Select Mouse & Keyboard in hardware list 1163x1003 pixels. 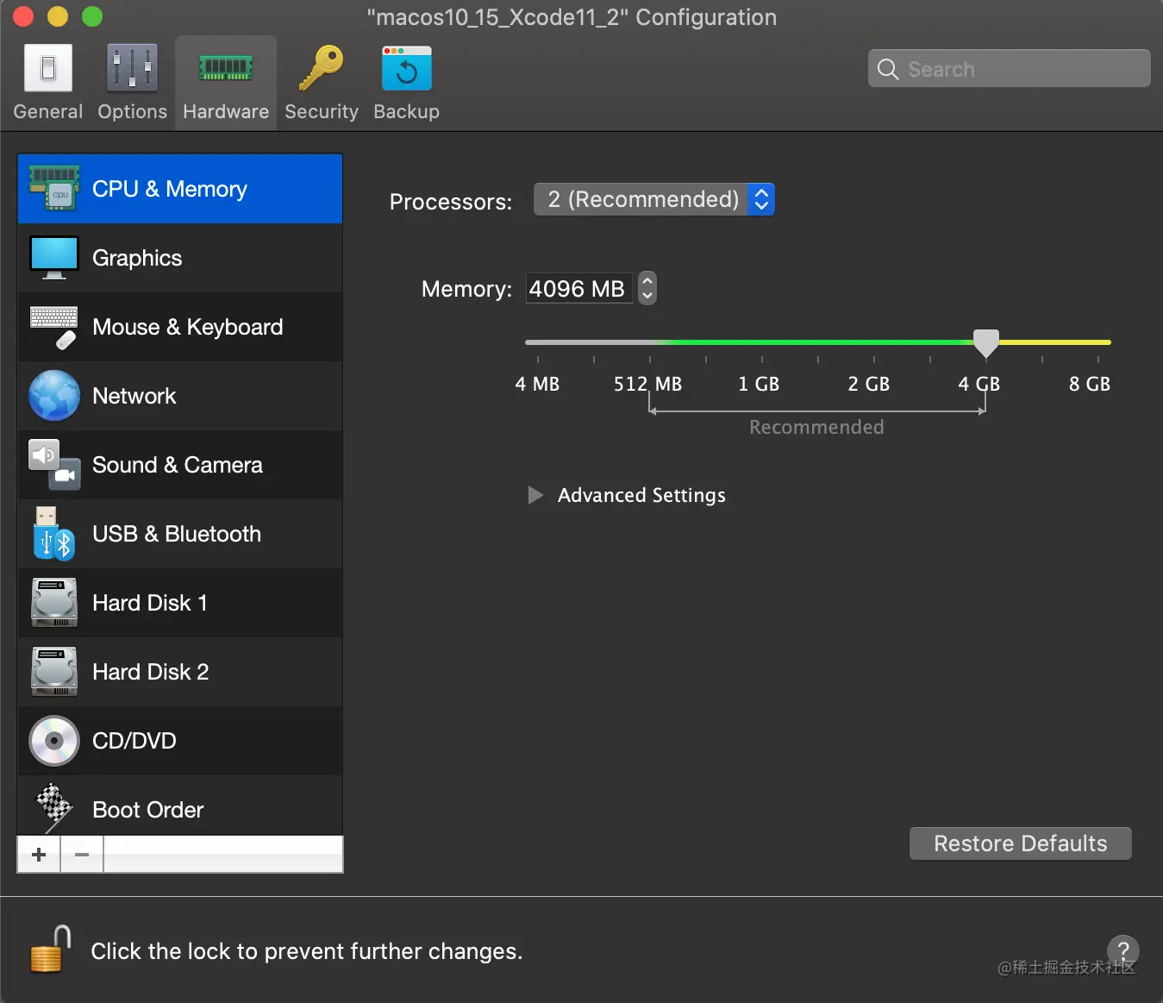click(x=180, y=327)
